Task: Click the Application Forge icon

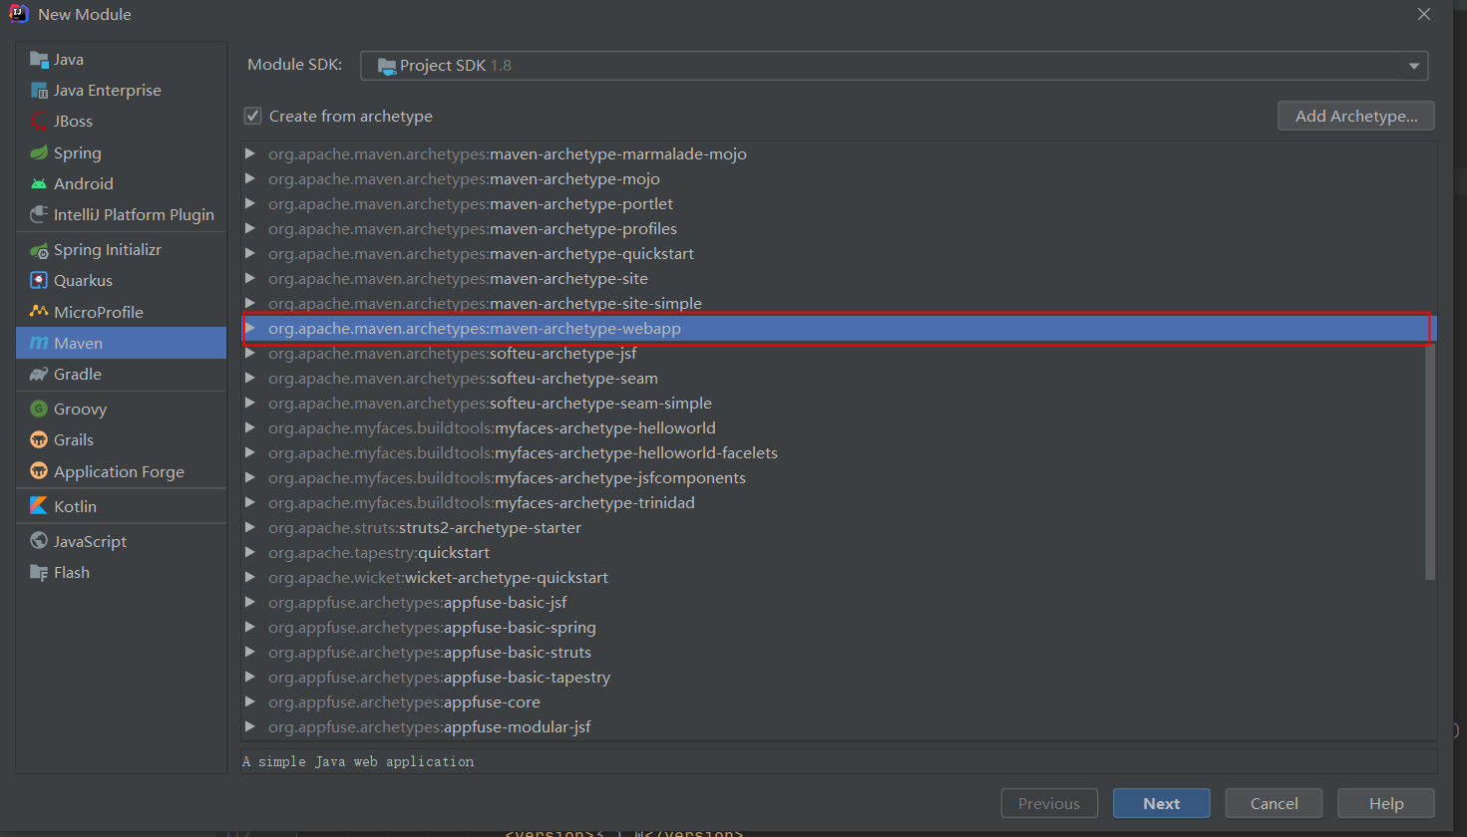Action: [39, 471]
